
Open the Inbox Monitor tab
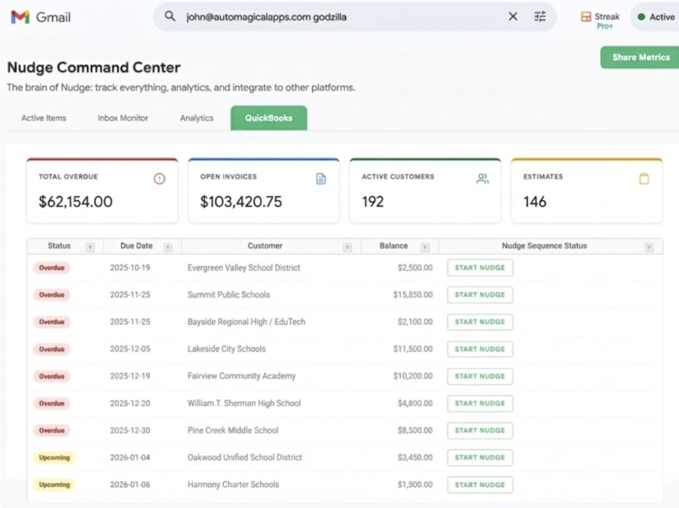pyautogui.click(x=123, y=118)
